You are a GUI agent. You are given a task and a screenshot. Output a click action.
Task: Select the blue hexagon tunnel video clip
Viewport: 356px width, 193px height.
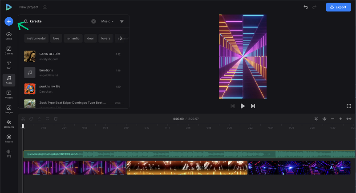[x=299, y=168]
